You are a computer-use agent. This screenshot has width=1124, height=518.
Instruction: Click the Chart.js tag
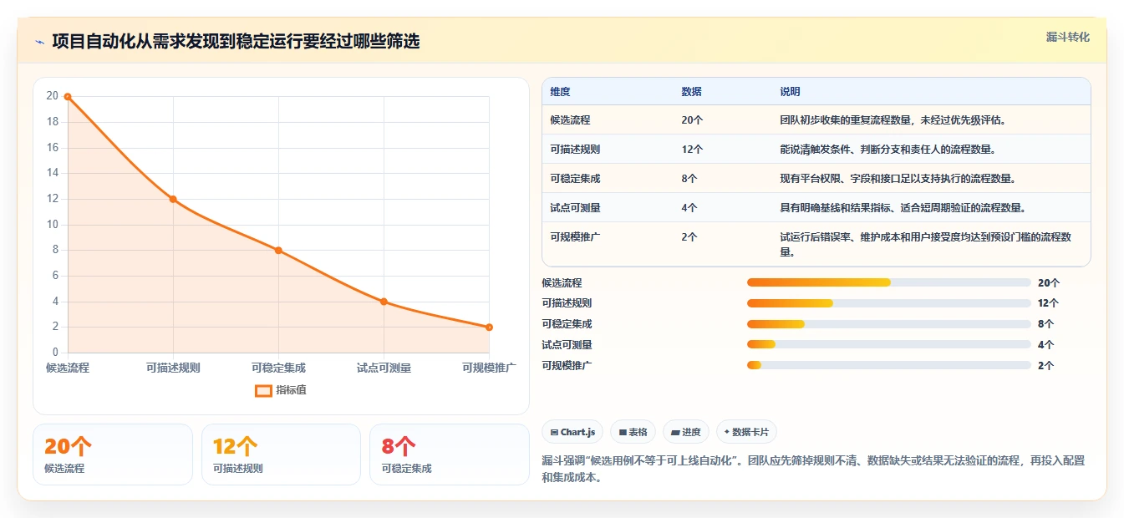click(x=572, y=432)
